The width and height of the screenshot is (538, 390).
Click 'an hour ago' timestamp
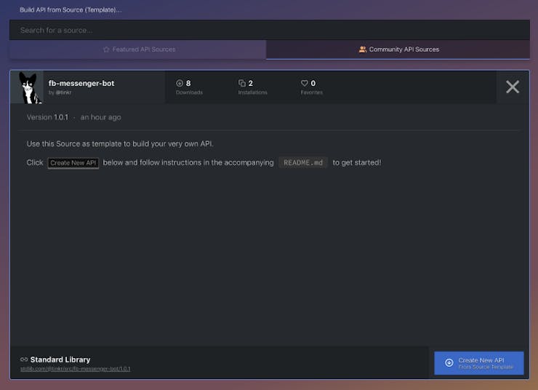101,117
